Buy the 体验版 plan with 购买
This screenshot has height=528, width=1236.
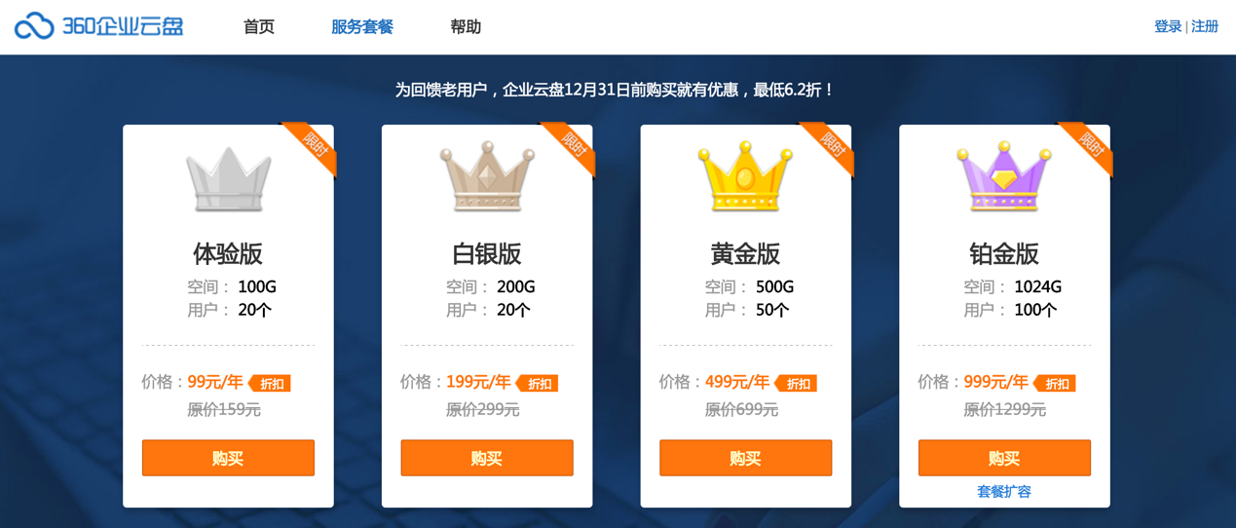coord(228,458)
